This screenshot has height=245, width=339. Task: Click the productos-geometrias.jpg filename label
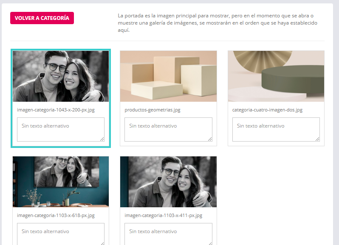point(153,110)
